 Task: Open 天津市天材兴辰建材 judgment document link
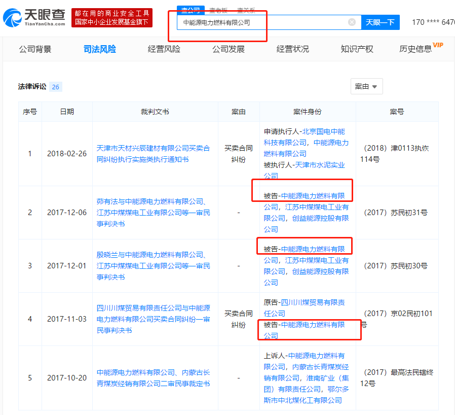tap(153, 154)
